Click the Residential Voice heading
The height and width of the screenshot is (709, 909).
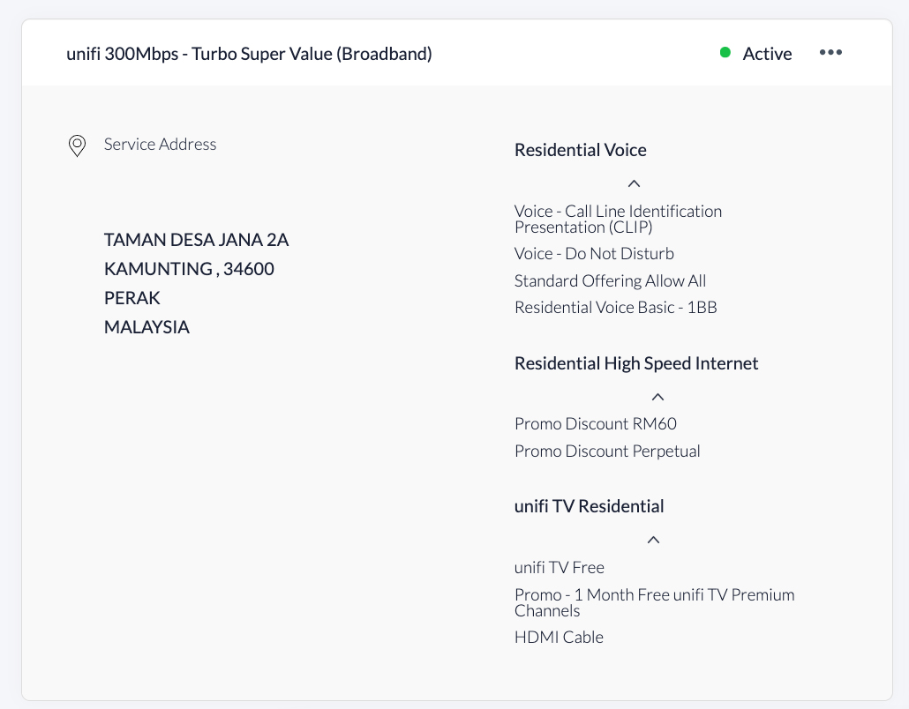click(581, 150)
